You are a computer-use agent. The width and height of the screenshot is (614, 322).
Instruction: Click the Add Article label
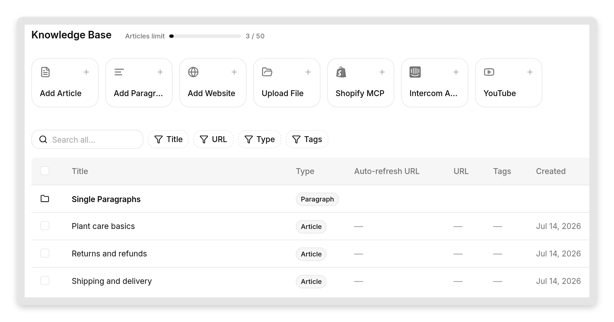pos(61,93)
